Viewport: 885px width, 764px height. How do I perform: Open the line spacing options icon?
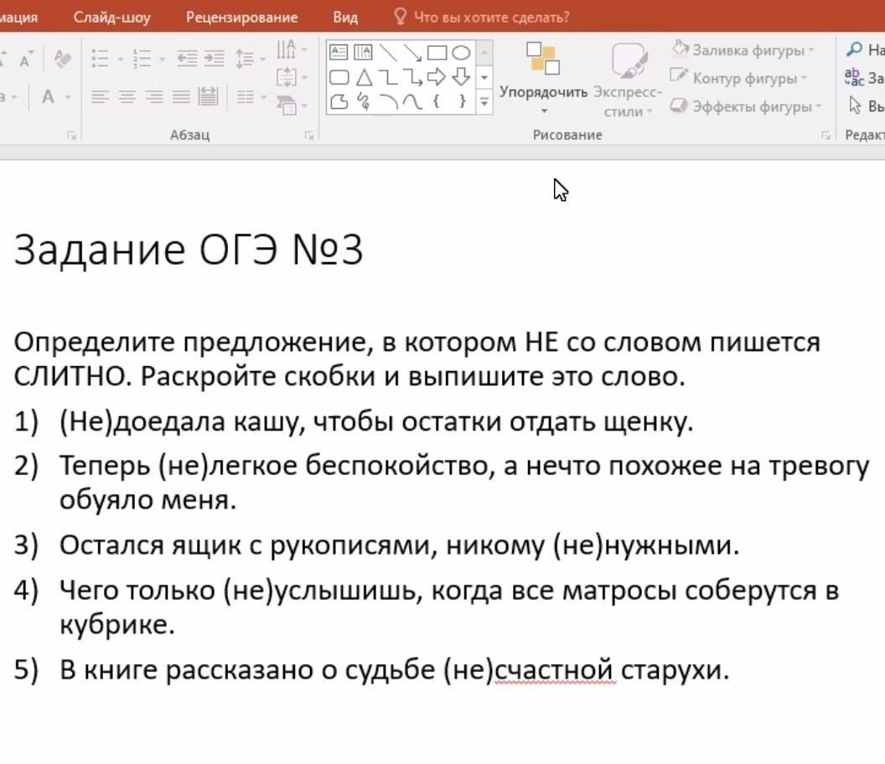[245, 58]
